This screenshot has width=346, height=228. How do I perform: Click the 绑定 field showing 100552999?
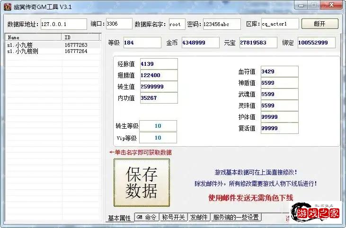pos(317,43)
